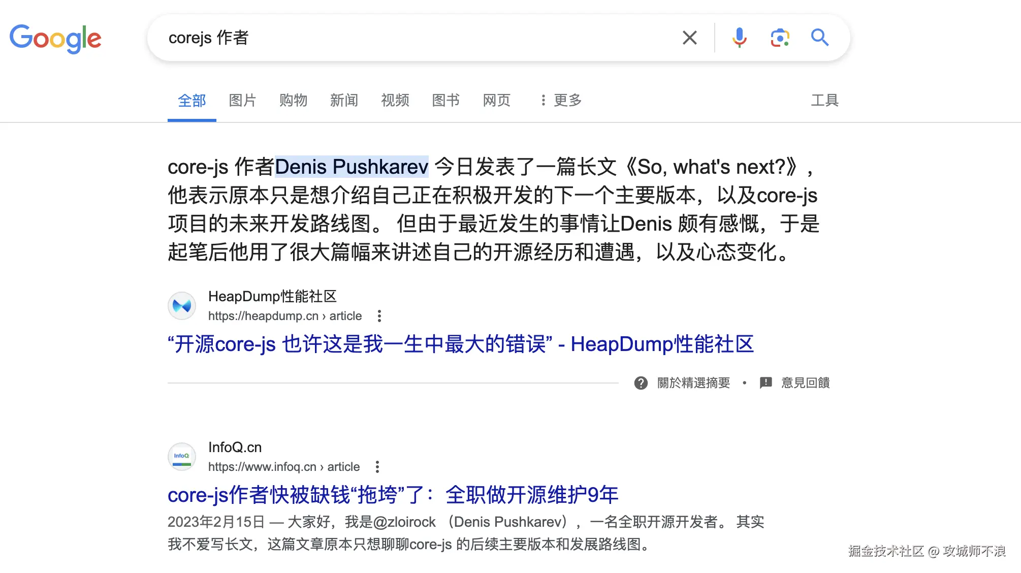
Task: Open the 视频 results tab
Action: click(395, 100)
